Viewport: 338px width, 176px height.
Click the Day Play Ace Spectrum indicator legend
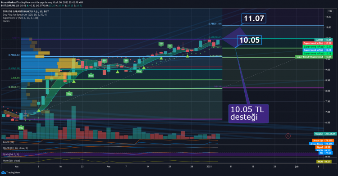tap(25, 15)
